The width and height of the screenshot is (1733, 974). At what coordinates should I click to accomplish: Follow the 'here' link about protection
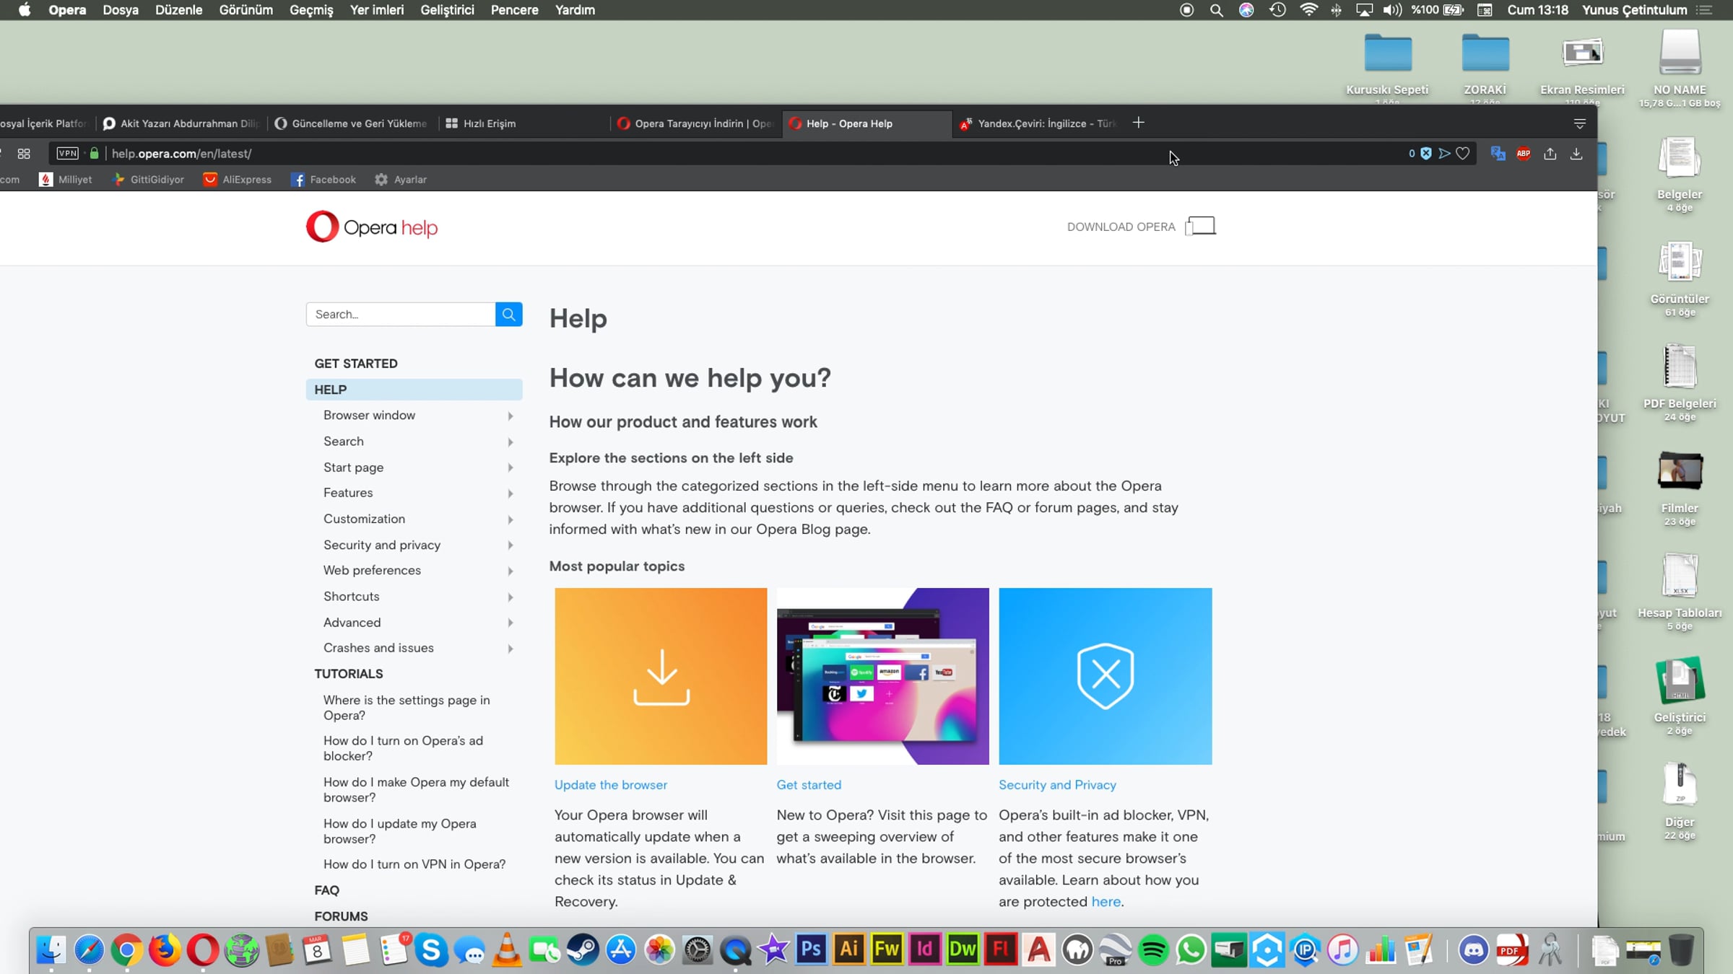click(1106, 901)
